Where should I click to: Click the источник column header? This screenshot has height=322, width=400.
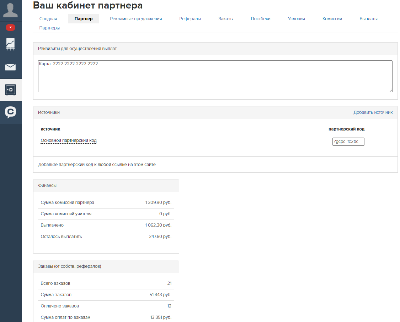(x=50, y=129)
